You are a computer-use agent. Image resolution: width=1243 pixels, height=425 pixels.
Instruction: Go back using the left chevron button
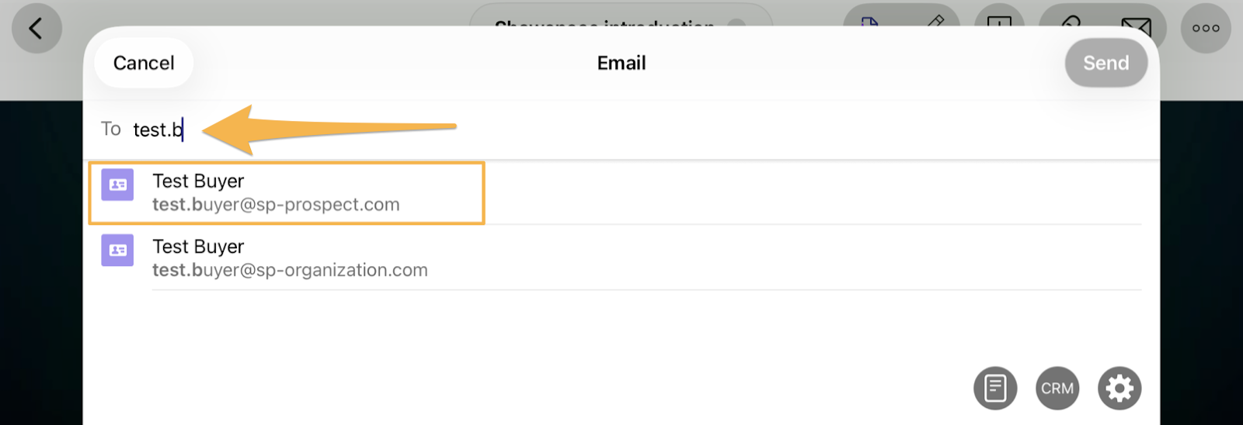(36, 29)
